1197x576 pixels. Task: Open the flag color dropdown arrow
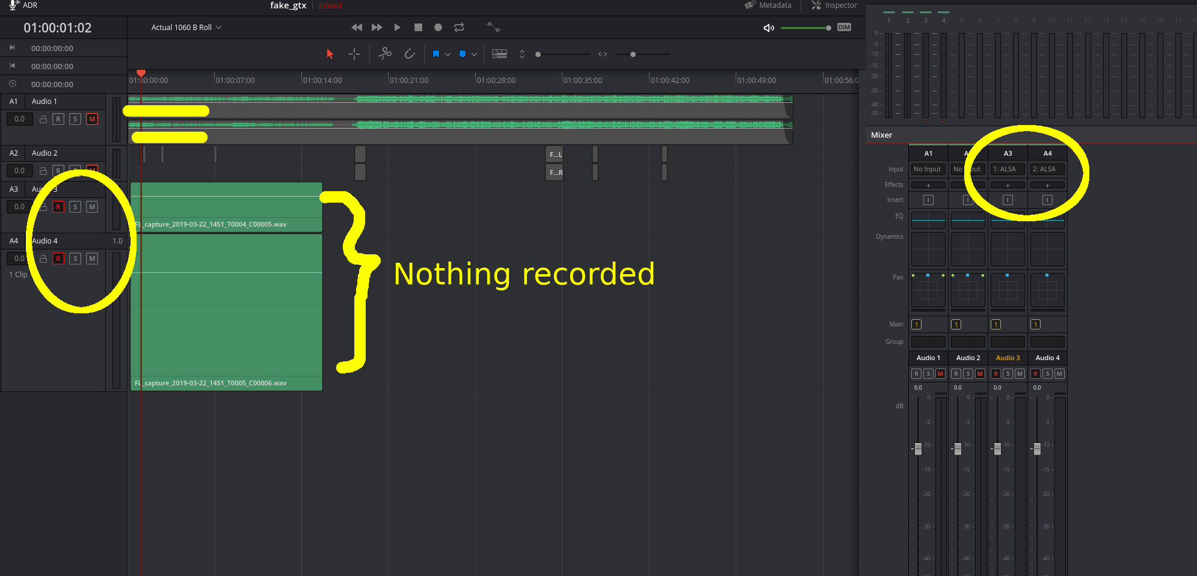coord(448,55)
